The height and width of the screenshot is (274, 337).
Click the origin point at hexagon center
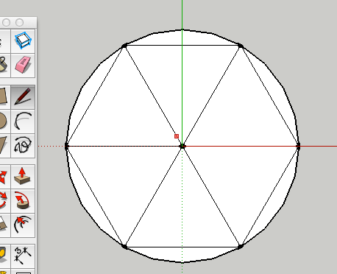tap(182, 147)
